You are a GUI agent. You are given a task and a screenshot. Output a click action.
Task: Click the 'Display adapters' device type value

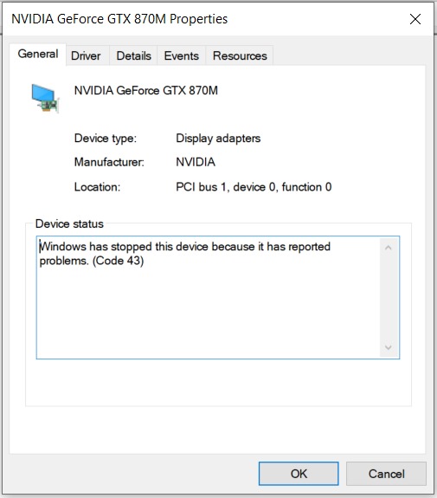[x=218, y=139]
